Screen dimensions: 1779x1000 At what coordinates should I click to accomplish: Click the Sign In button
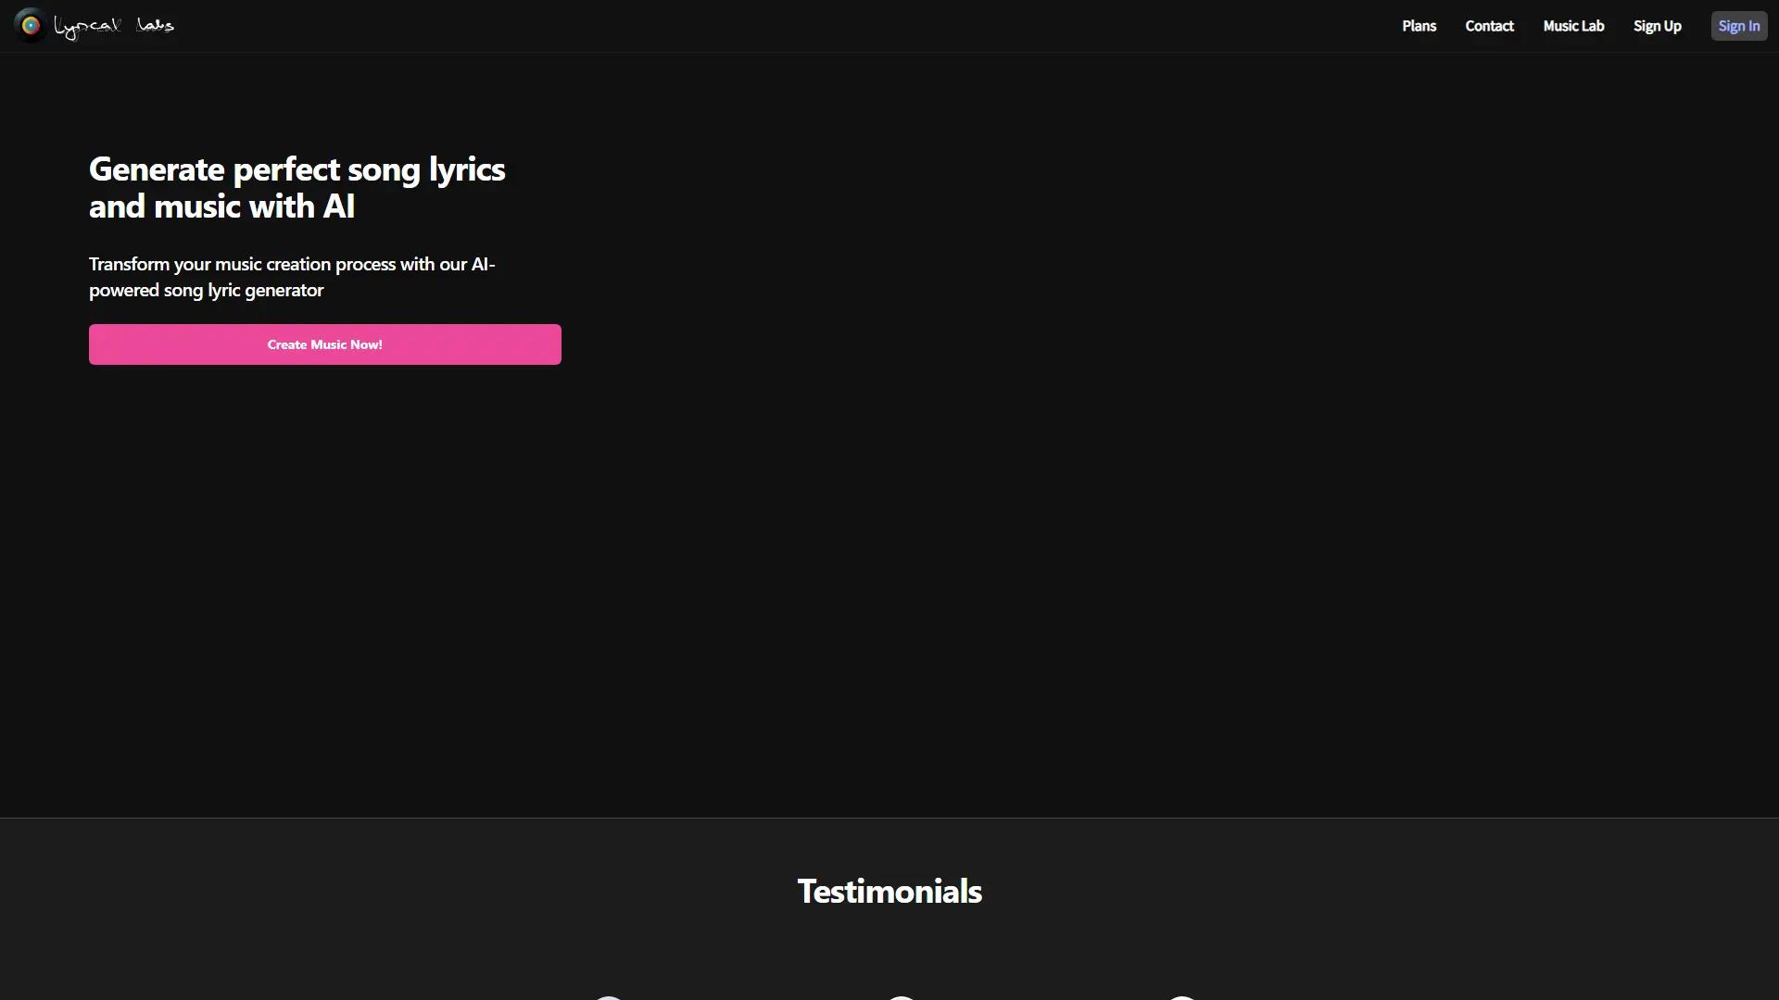(x=1737, y=25)
